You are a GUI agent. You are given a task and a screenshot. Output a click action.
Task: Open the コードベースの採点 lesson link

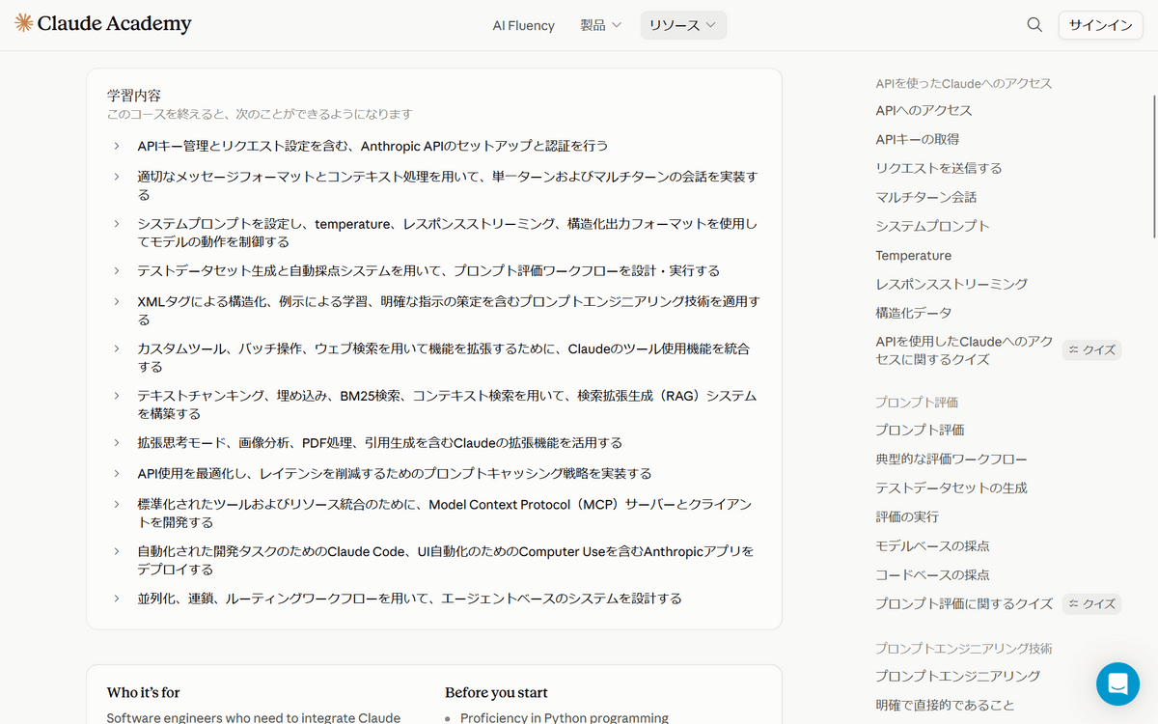click(932, 574)
